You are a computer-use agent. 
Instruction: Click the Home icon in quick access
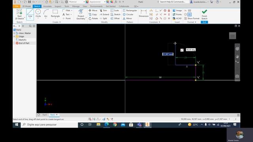(x=47, y=2)
